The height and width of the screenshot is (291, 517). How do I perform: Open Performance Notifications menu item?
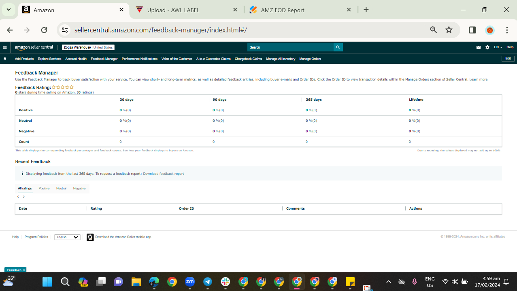click(140, 59)
